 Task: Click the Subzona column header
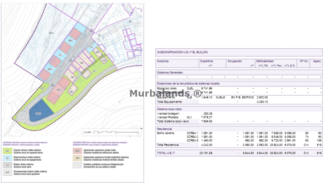163,61
